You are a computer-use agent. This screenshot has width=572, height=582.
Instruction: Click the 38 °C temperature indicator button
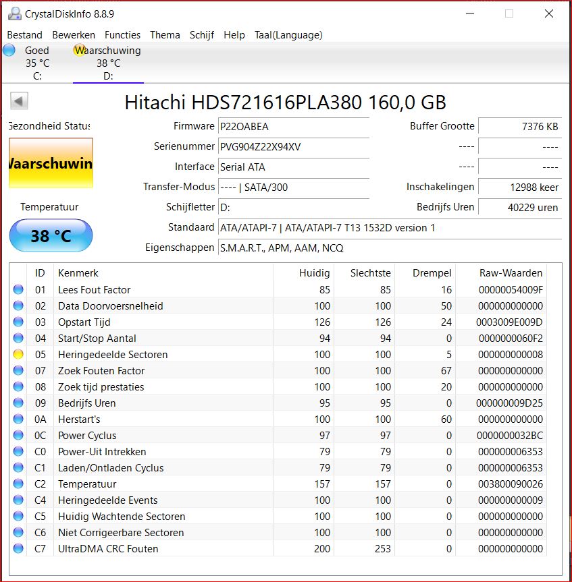pyautogui.click(x=51, y=235)
